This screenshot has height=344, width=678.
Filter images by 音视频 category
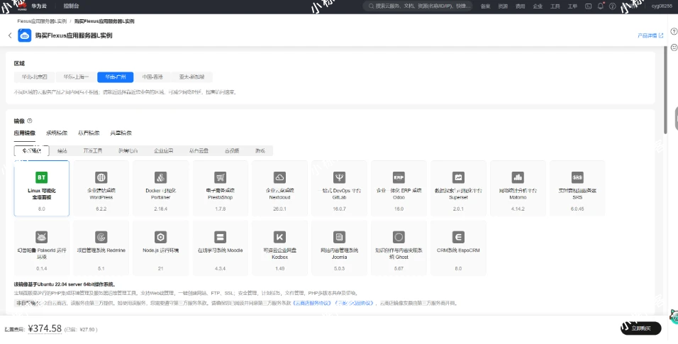232,150
